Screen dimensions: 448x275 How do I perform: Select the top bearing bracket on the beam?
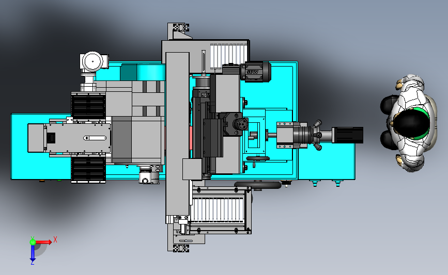click(181, 28)
